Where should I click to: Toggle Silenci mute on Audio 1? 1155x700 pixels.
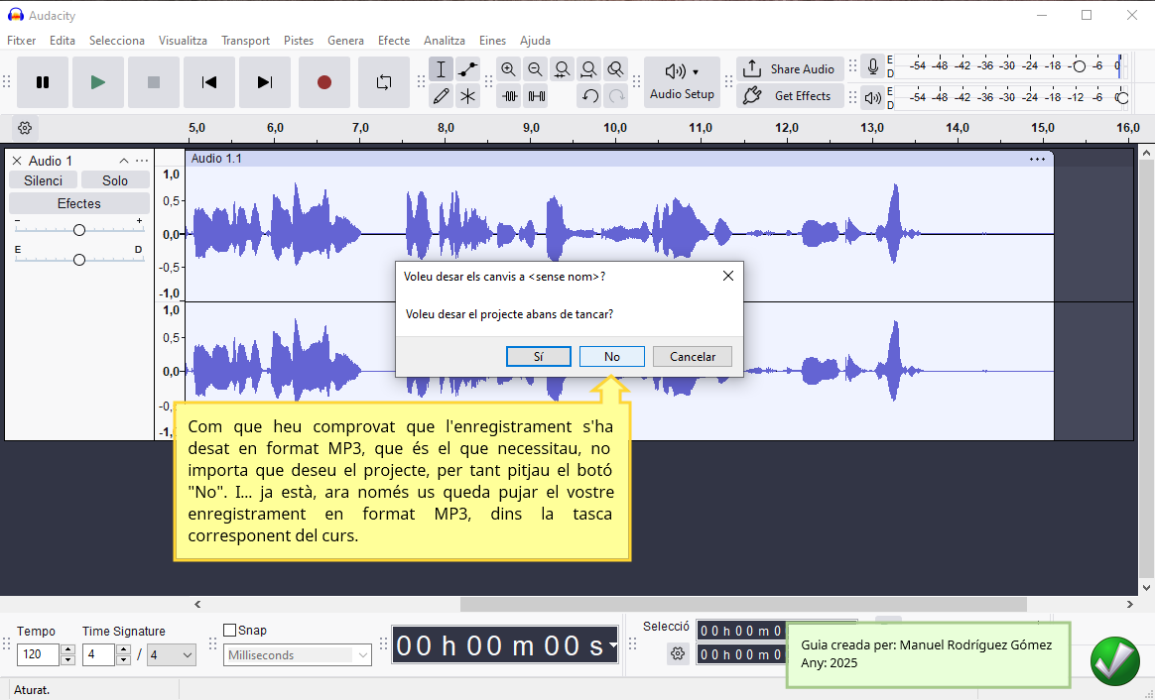(43, 180)
